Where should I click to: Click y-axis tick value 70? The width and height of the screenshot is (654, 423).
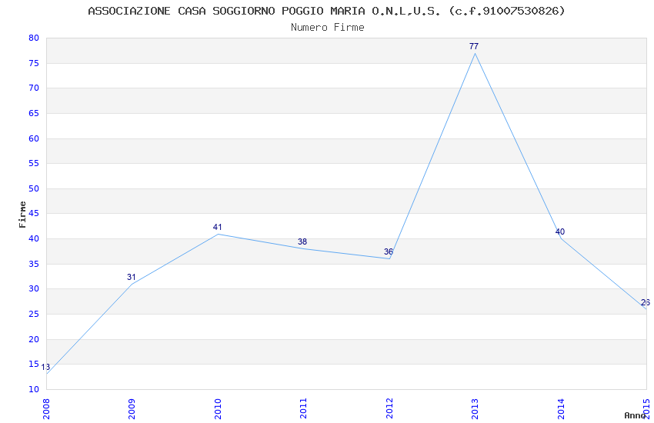pyautogui.click(x=34, y=88)
